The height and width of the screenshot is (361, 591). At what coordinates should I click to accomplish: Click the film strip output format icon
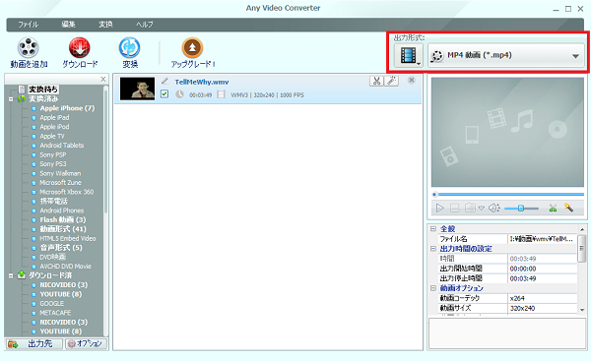409,55
